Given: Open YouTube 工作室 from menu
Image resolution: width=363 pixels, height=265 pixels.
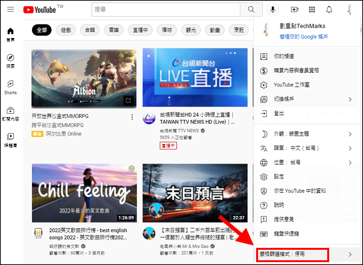Looking at the screenshot, I should tap(307, 85).
